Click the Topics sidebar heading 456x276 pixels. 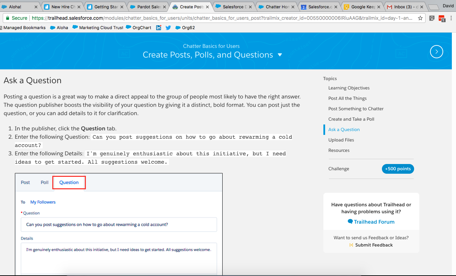click(330, 79)
